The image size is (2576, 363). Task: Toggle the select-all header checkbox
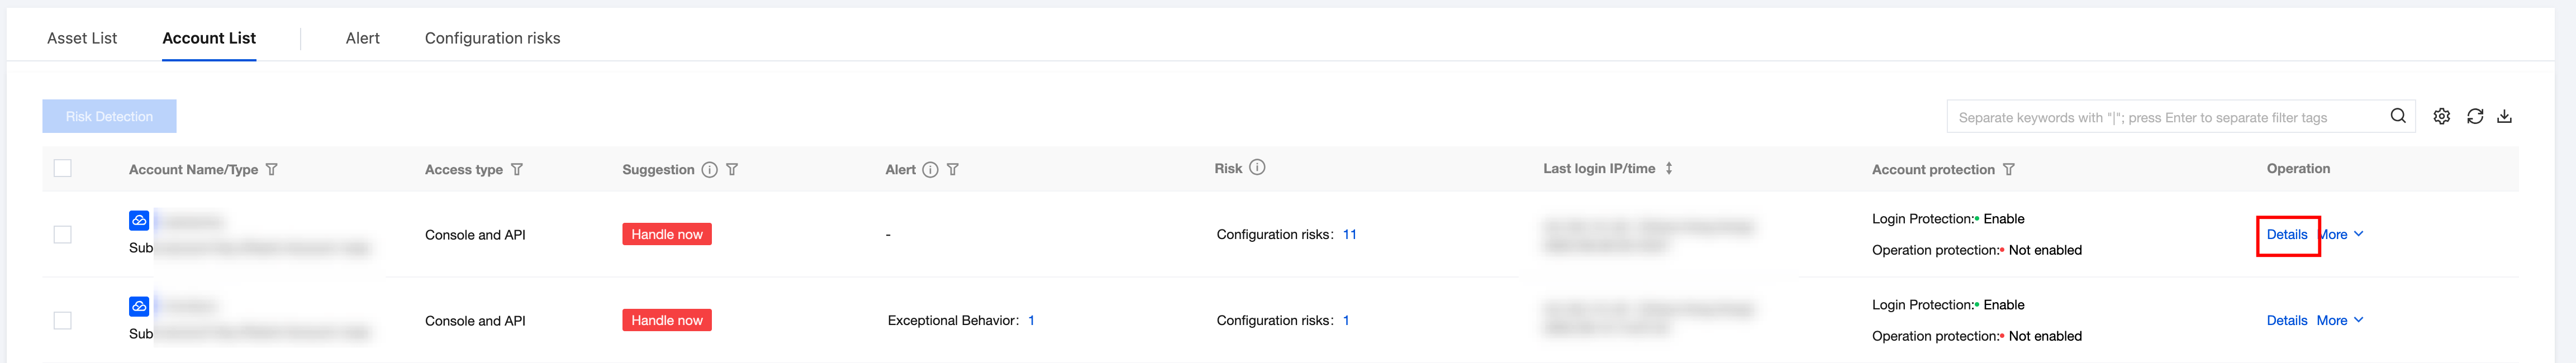[63, 168]
